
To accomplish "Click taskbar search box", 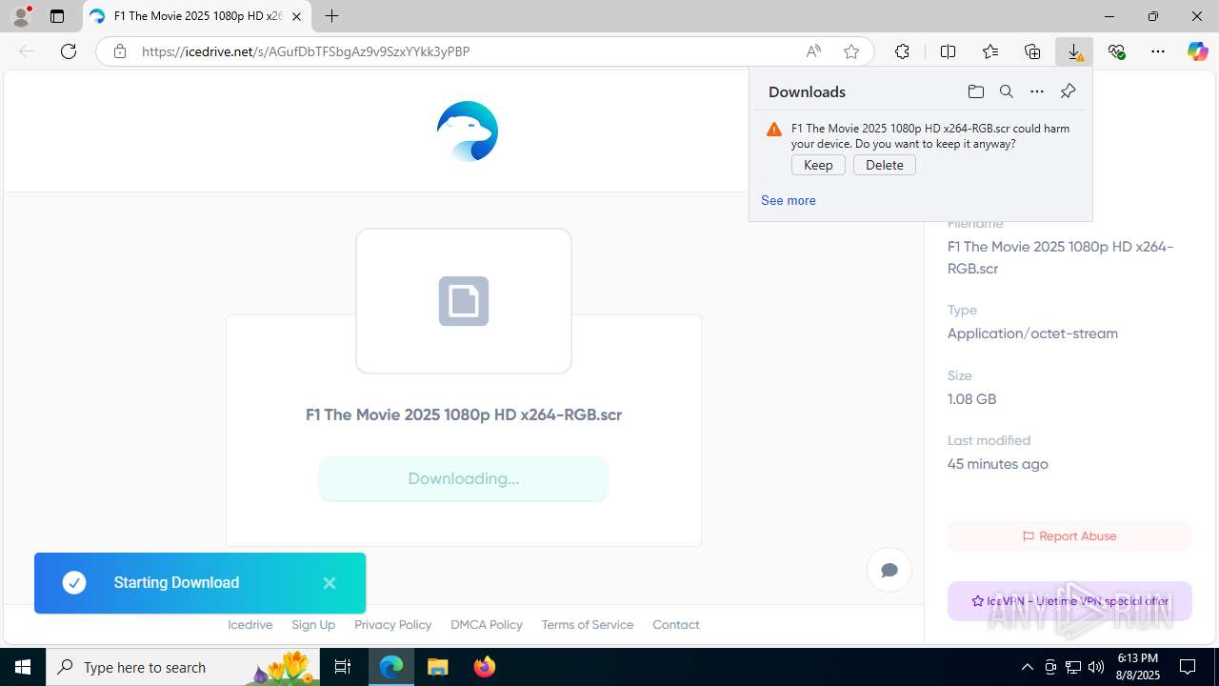I will pyautogui.click(x=184, y=667).
